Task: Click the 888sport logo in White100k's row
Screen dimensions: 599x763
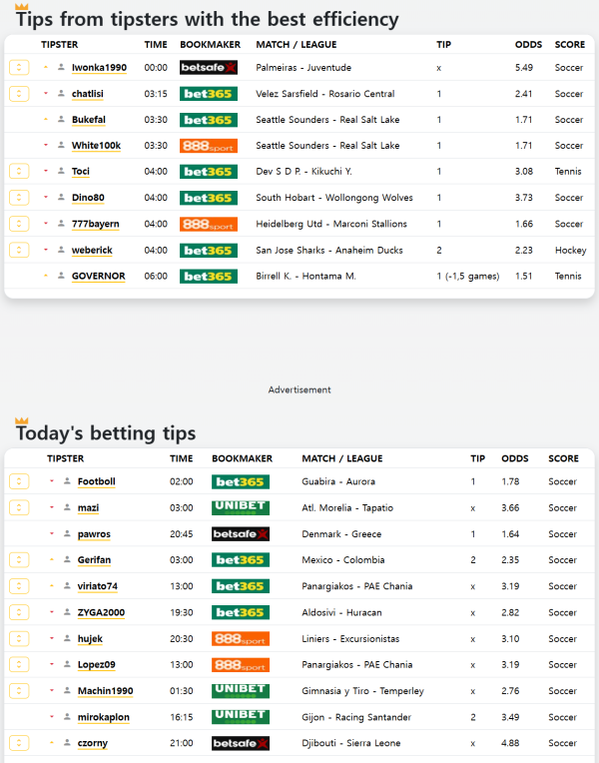Action: pos(208,146)
